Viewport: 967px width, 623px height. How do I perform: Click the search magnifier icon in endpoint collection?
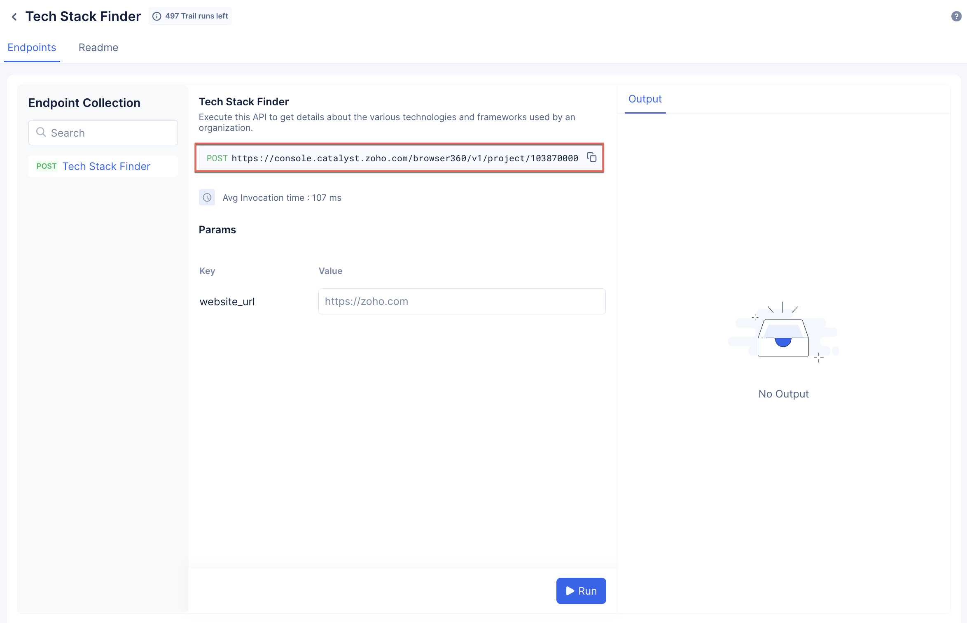pos(40,133)
